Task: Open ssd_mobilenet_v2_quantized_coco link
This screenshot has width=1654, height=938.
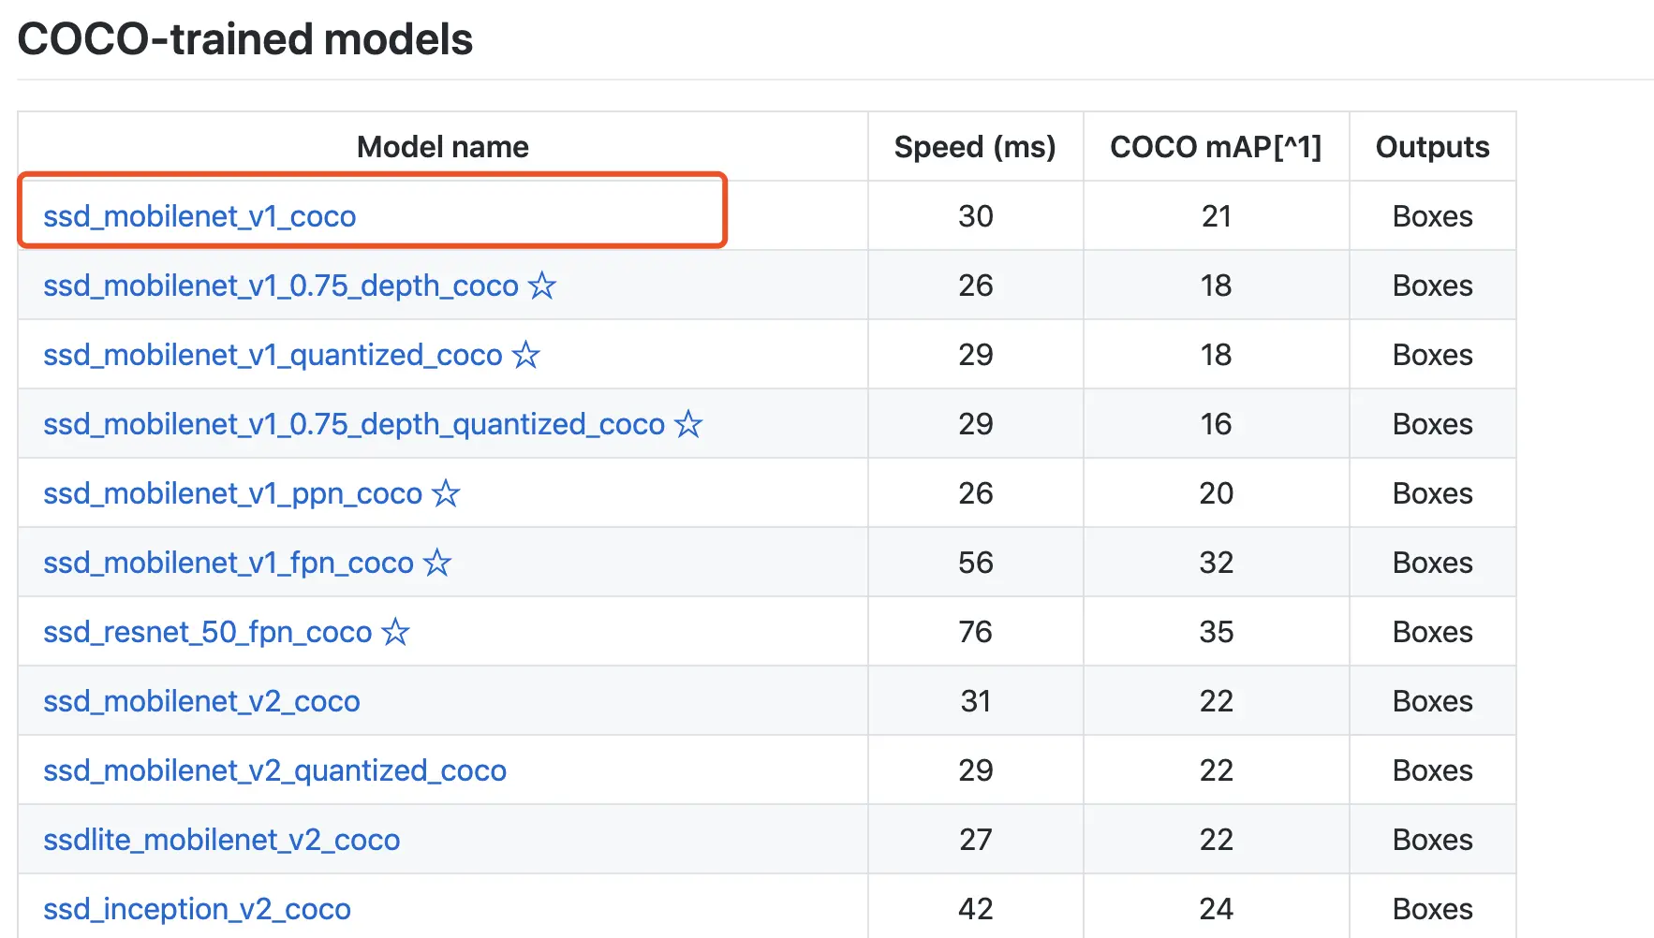Action: pos(274,770)
